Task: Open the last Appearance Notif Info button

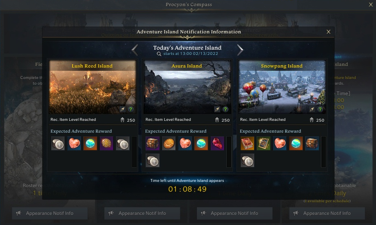Action: coord(327,213)
